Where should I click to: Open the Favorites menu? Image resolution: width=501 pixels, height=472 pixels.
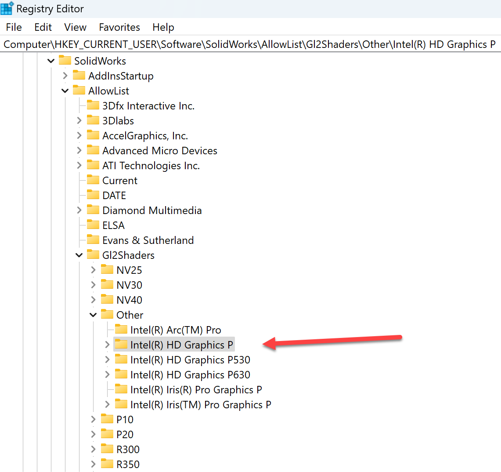[119, 27]
